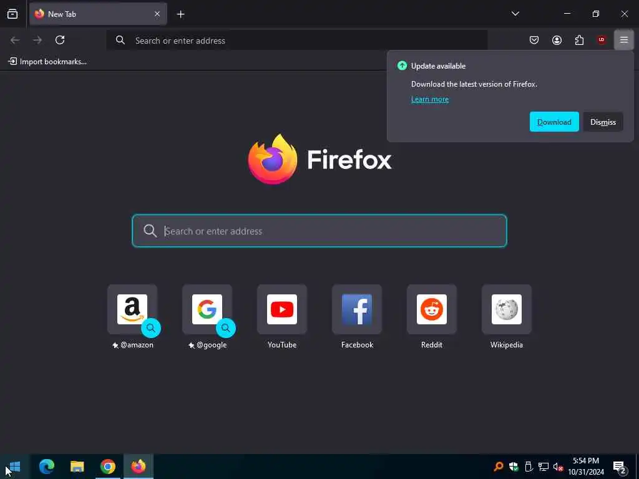The height and width of the screenshot is (479, 639).
Task: Click the orange magnifier tray icon
Action: click(x=499, y=467)
